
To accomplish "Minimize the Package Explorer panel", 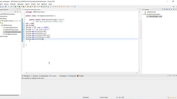I will point(17,9).
